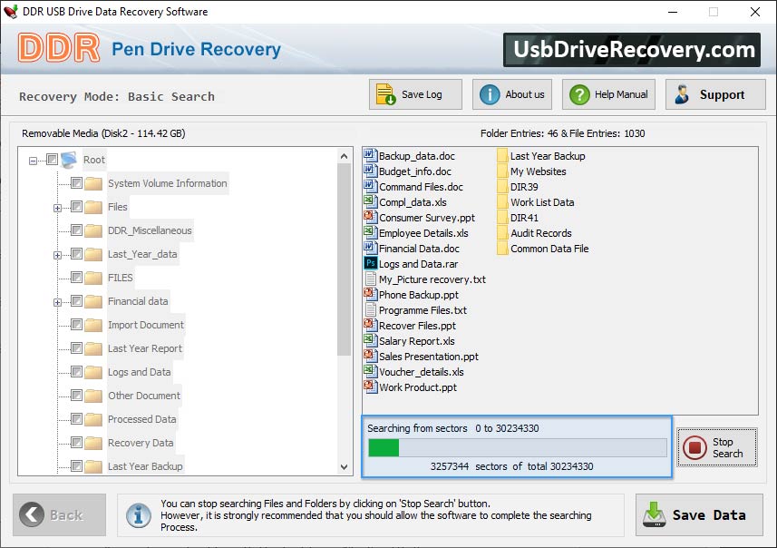The height and width of the screenshot is (548, 777).
Task: Click the text file icon of My_Picture recovery.txt
Action: click(x=371, y=279)
